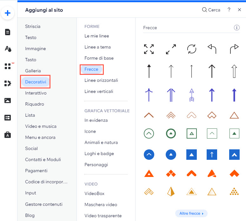
Task: Click Cerca search in panel header
Action: [x=211, y=10]
